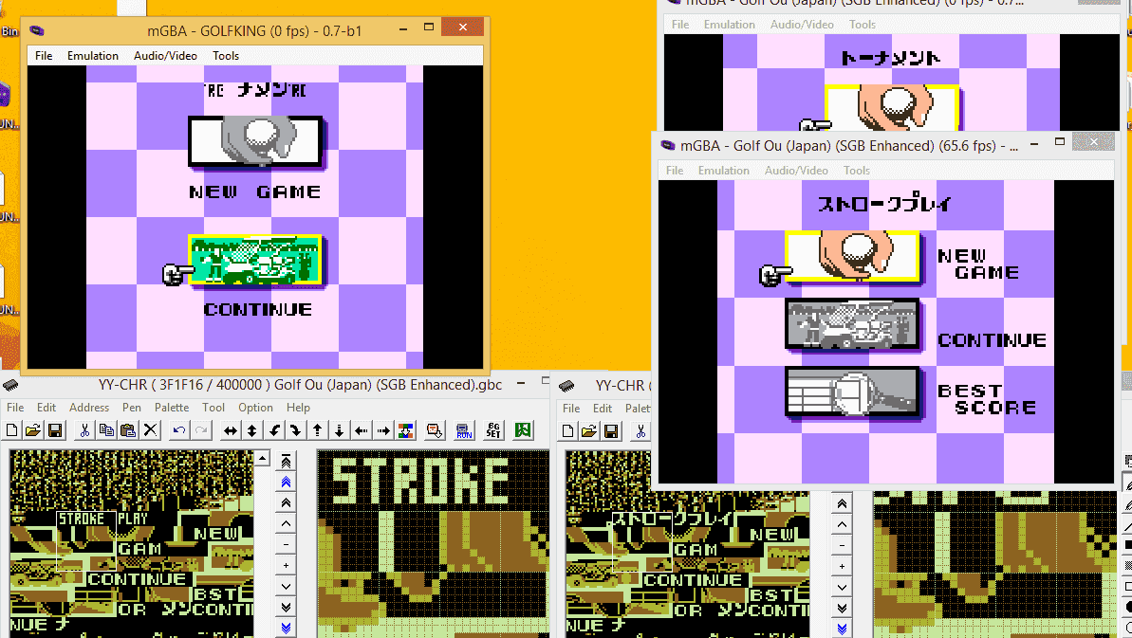Image resolution: width=1132 pixels, height=638 pixels.
Task: Flip tile vertically with up-down arrow icon
Action: (252, 430)
